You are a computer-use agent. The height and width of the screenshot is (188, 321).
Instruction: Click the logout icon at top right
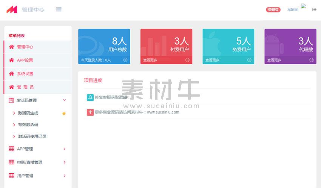pyautogui.click(x=314, y=9)
